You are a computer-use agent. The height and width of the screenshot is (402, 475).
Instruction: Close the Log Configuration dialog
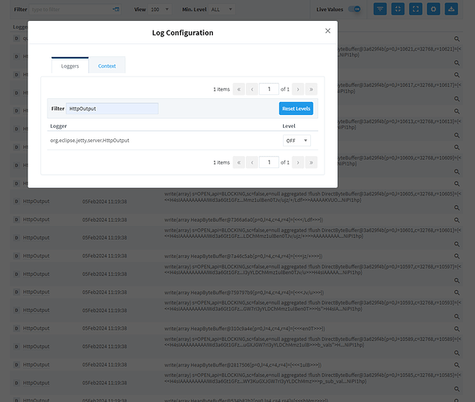click(328, 31)
